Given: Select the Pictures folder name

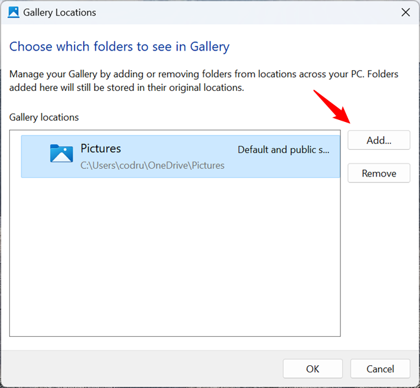Looking at the screenshot, I should [x=100, y=149].
